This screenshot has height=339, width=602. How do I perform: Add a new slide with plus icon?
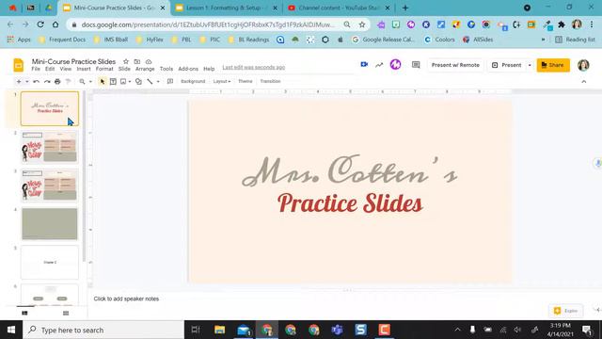point(19,82)
